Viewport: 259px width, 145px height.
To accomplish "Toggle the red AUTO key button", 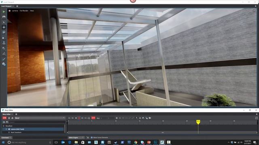I will click(x=93, y=118).
